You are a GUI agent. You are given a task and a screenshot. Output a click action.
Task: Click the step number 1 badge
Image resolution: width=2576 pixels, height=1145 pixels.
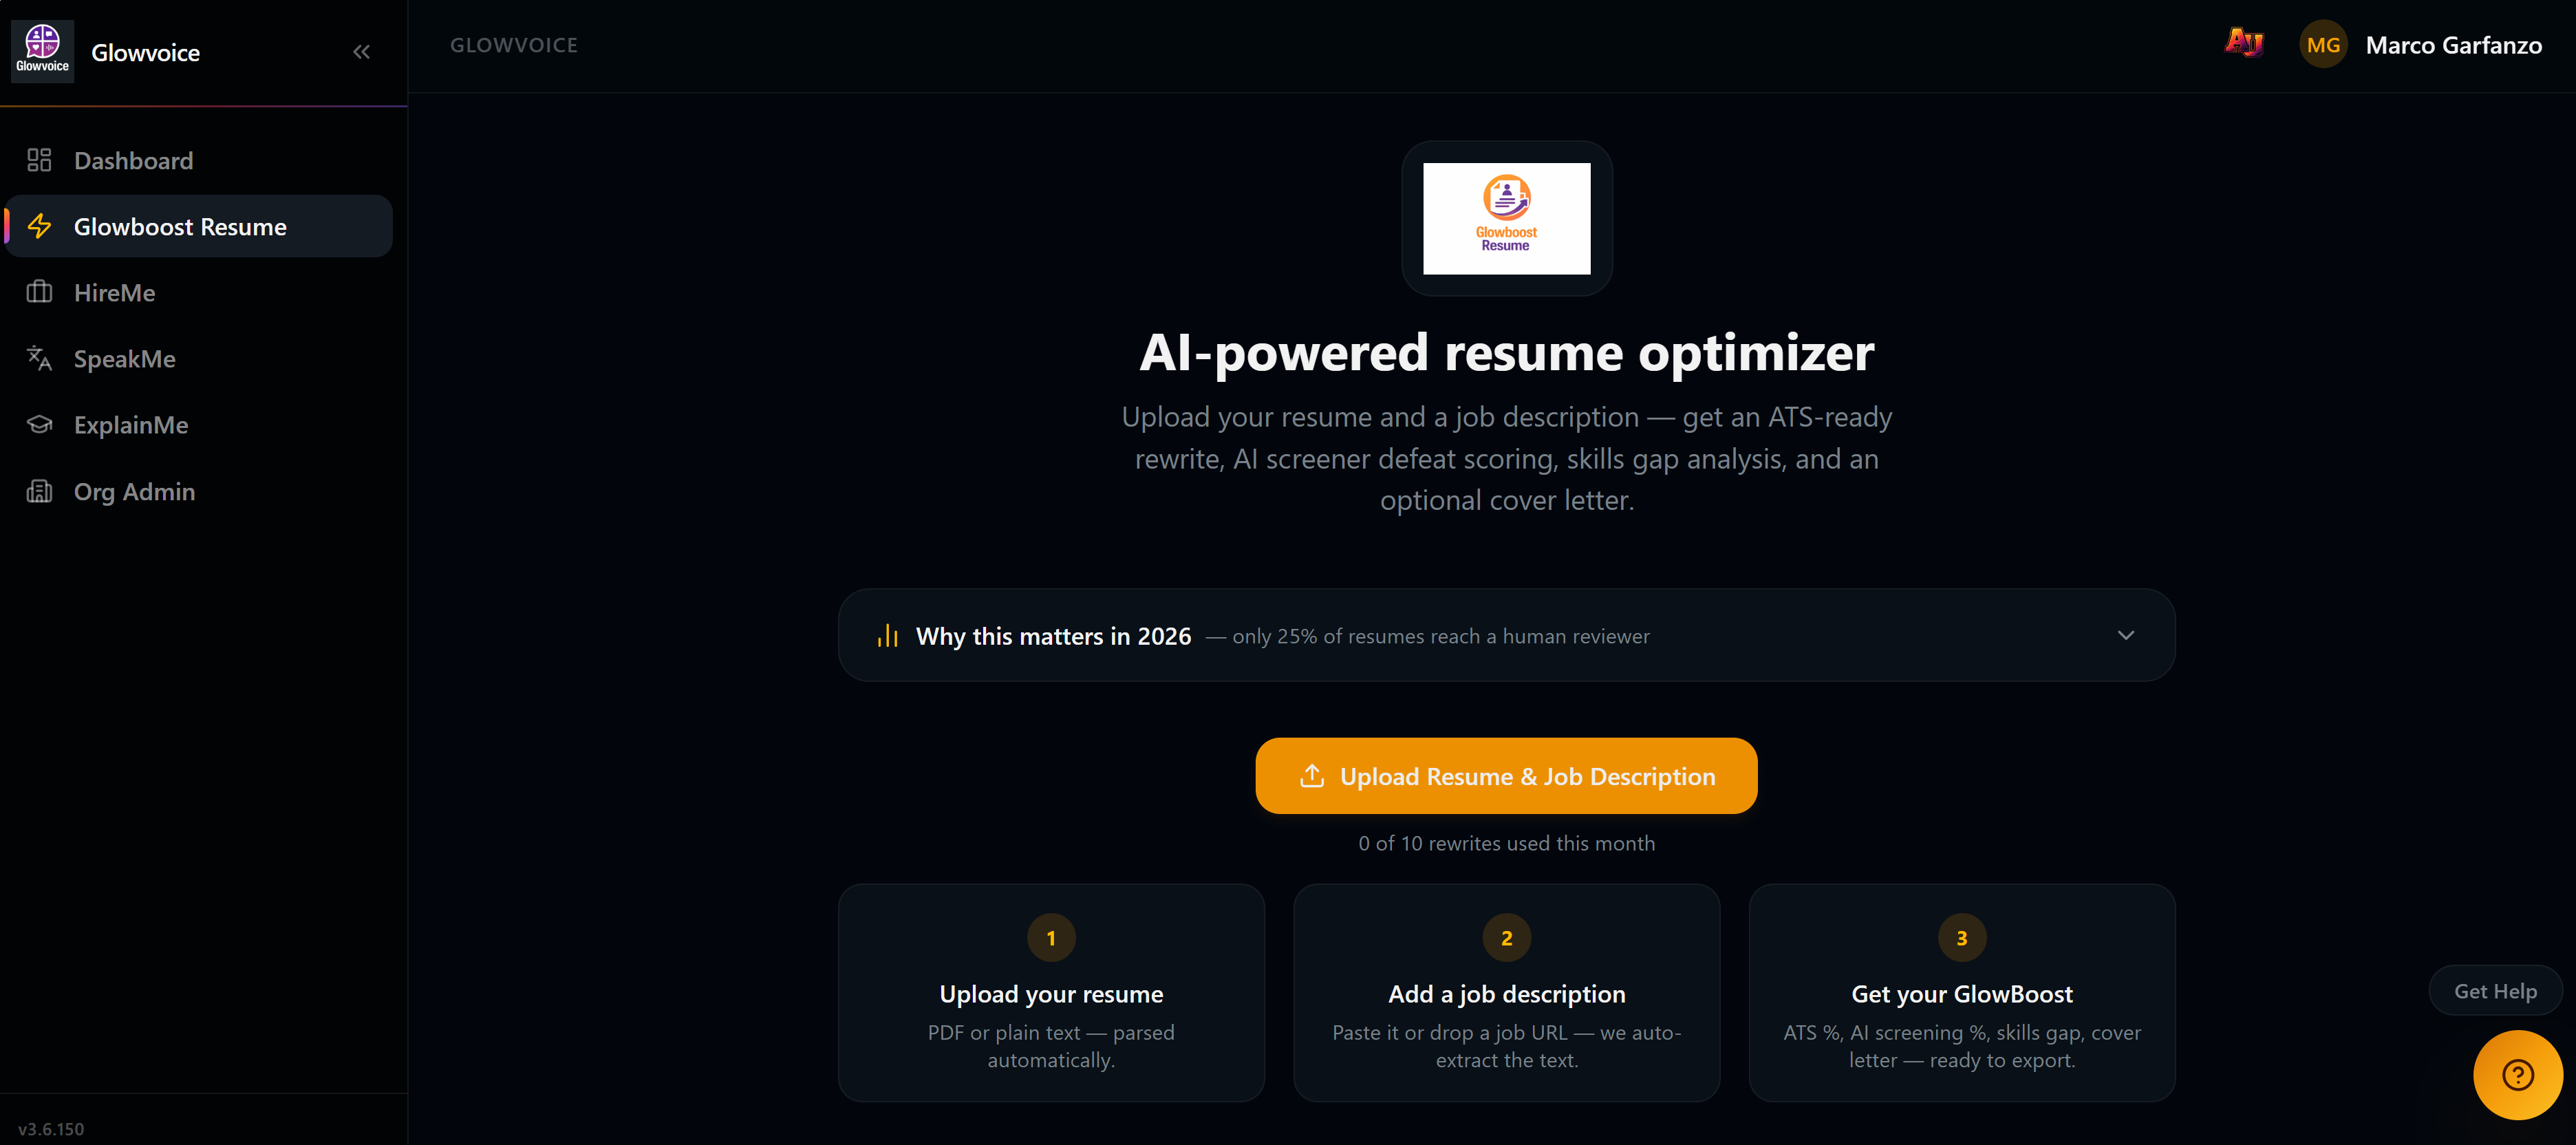[1051, 938]
